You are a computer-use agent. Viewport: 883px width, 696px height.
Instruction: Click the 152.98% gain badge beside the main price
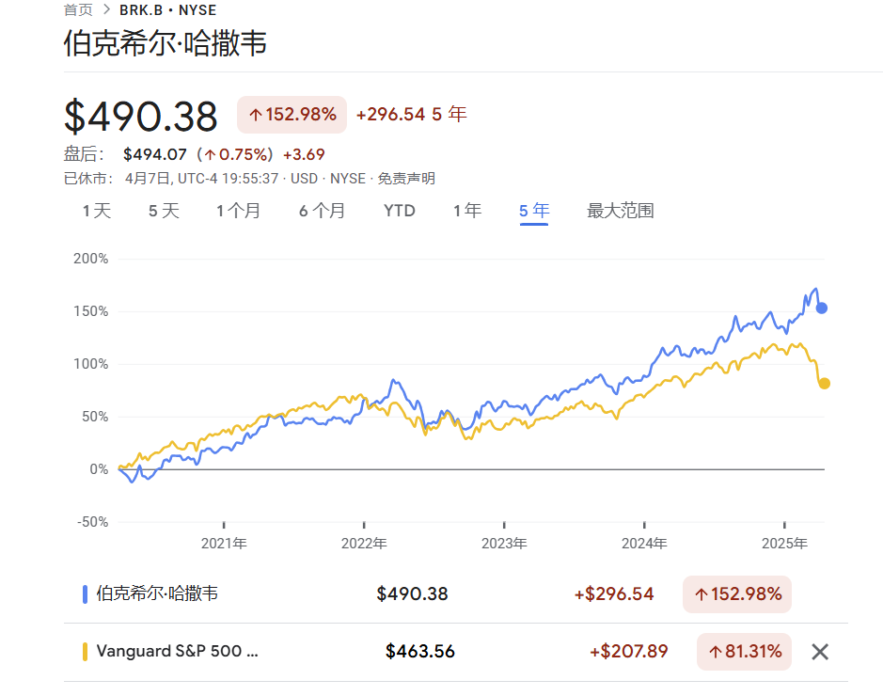[292, 115]
